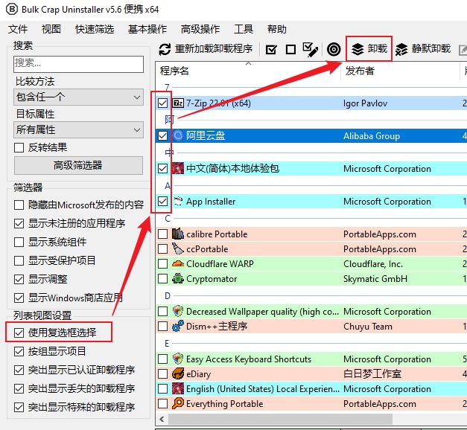Click the Cloudflare WARP cloud icon
Viewport: 467px width, 430px height.
click(x=178, y=263)
